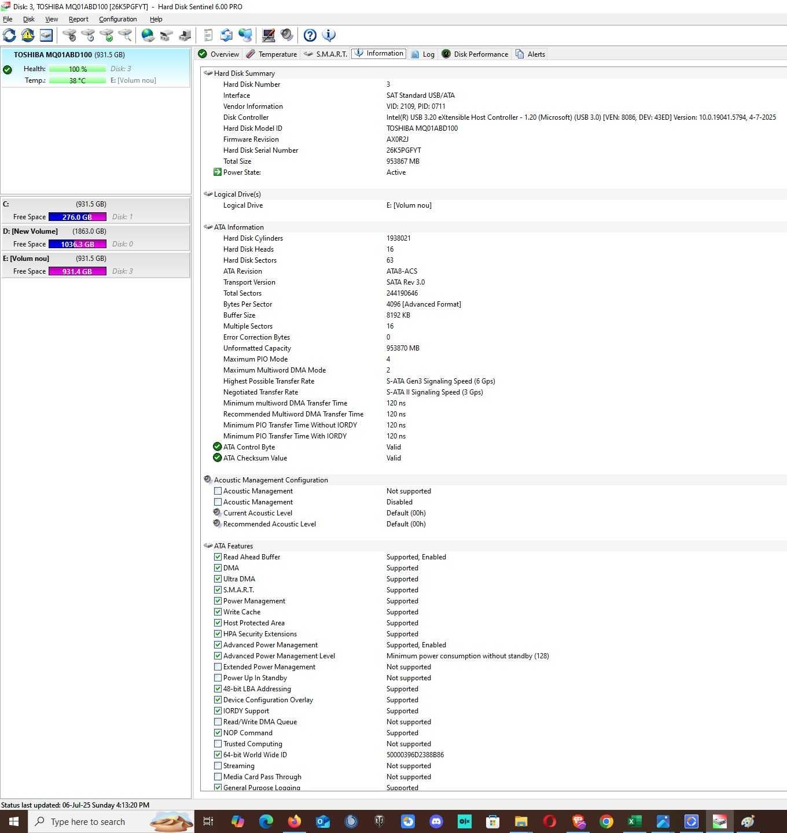Click the refresh disk information toolbar icon
The width and height of the screenshot is (787, 833).
tap(9, 35)
